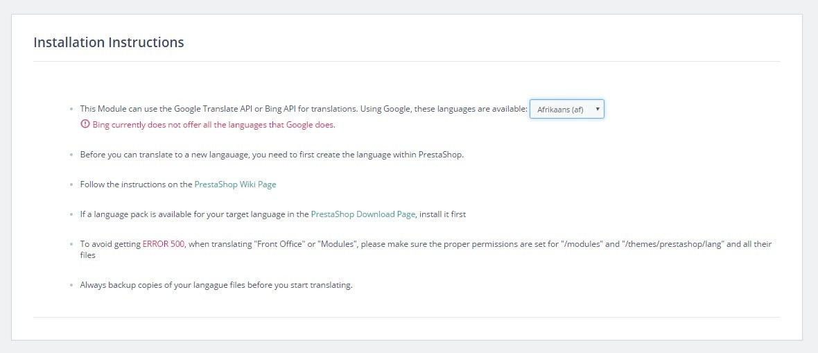This screenshot has width=818, height=353.
Task: Open the PrestaShop Wiki Page link
Action: (x=235, y=184)
